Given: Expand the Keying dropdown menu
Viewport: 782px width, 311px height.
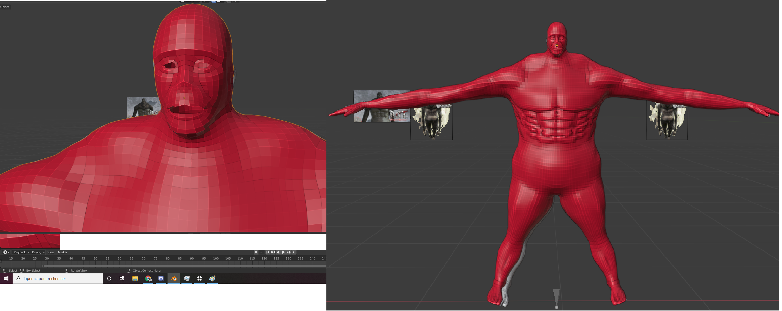Looking at the screenshot, I should pos(38,252).
